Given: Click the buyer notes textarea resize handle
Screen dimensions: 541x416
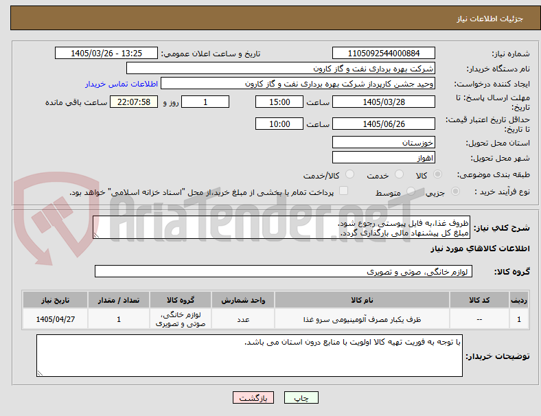Looking at the screenshot, I should [40, 373].
